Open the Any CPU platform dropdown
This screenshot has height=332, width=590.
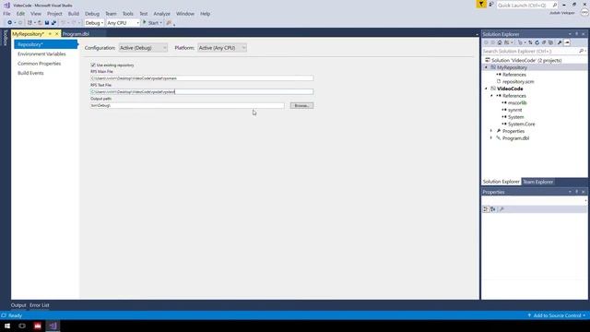coord(123,23)
